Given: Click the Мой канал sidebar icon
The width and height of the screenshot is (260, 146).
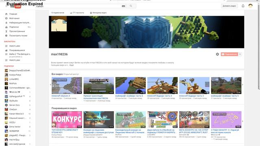Looking at the screenshot, I should tap(6, 18).
